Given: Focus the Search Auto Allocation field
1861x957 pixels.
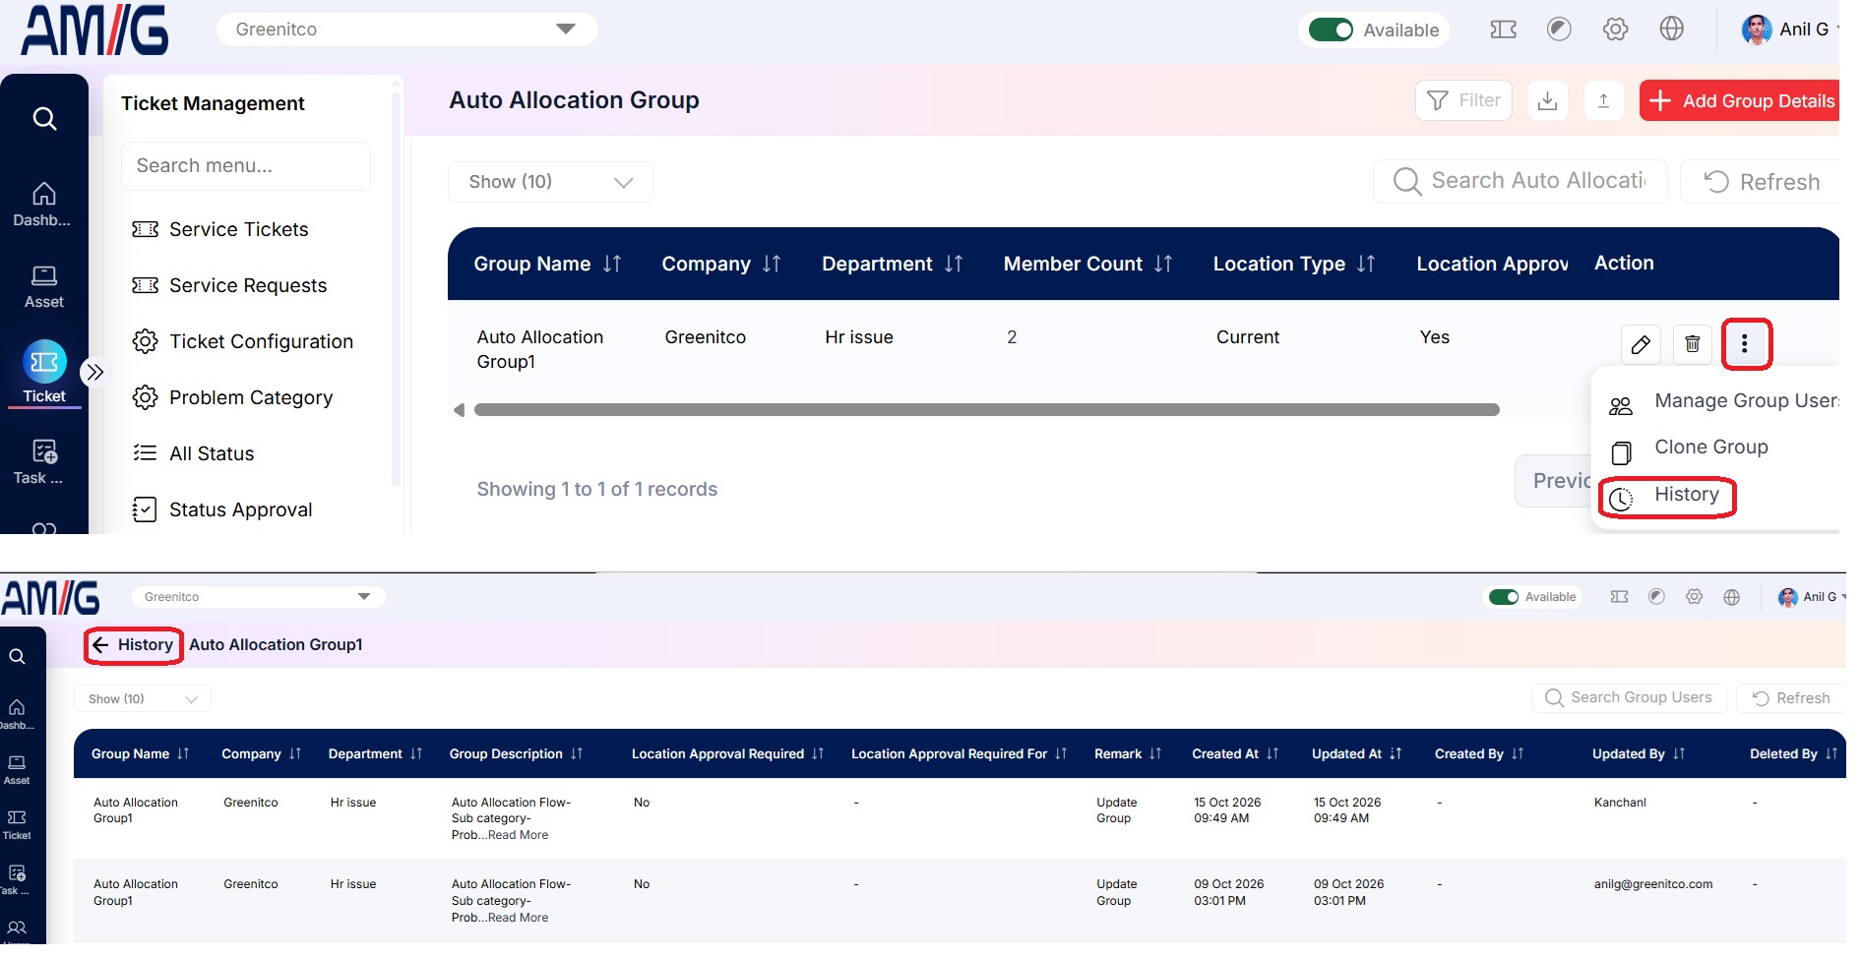Looking at the screenshot, I should (1520, 181).
